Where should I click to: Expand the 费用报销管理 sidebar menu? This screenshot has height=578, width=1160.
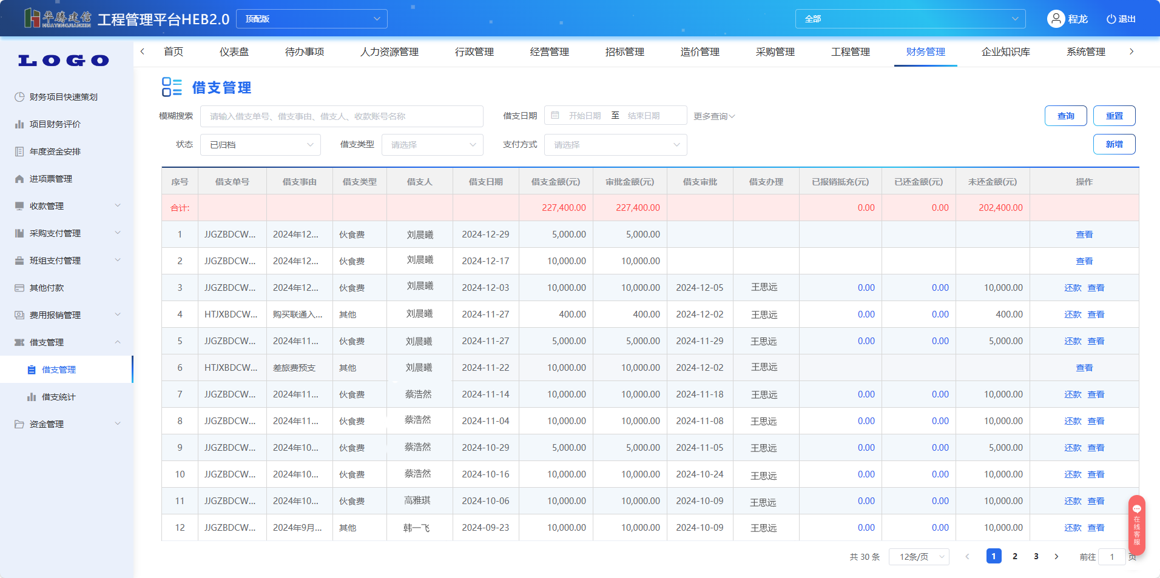[x=118, y=314]
